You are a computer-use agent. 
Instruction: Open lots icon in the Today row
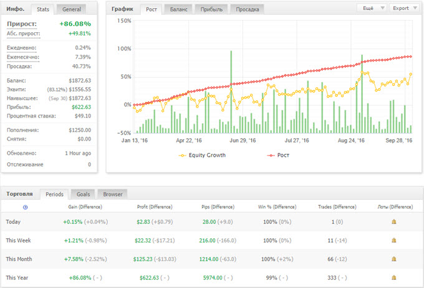click(x=393, y=221)
